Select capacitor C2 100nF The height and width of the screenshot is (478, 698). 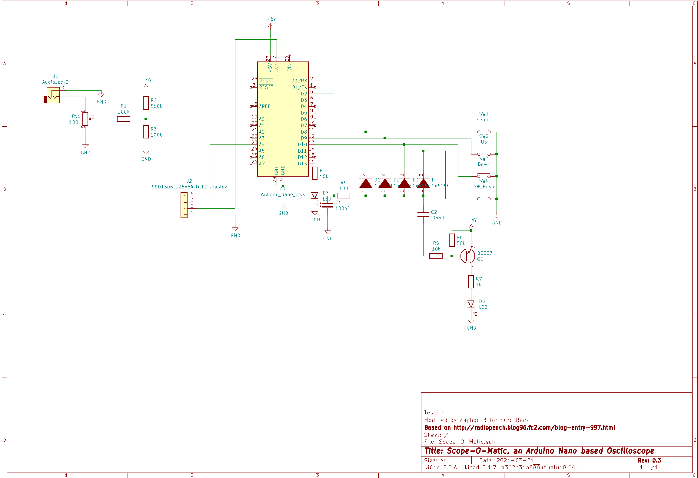[423, 215]
